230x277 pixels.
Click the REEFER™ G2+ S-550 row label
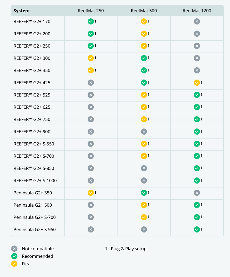[x=34, y=144]
